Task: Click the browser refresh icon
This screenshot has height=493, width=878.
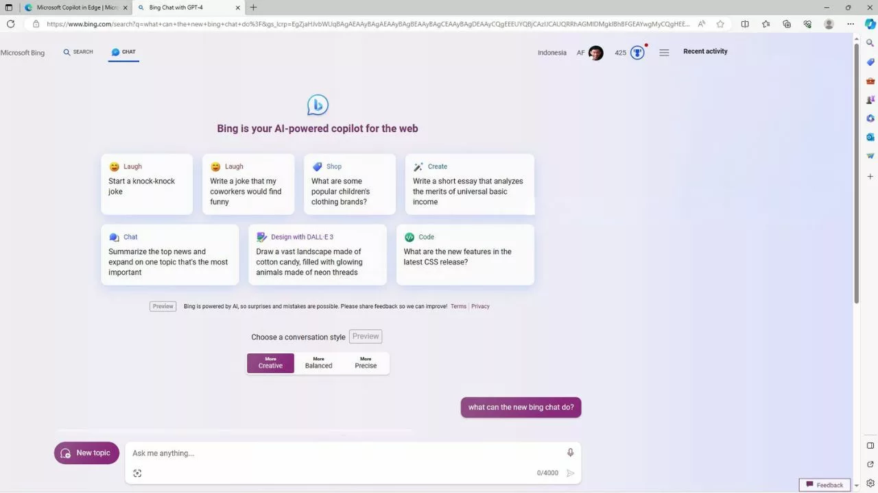Action: pos(10,24)
